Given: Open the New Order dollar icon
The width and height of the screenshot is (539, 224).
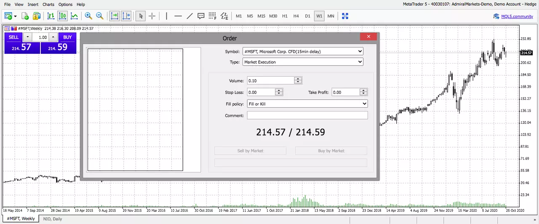Looking at the screenshot, I should (x=37, y=16).
